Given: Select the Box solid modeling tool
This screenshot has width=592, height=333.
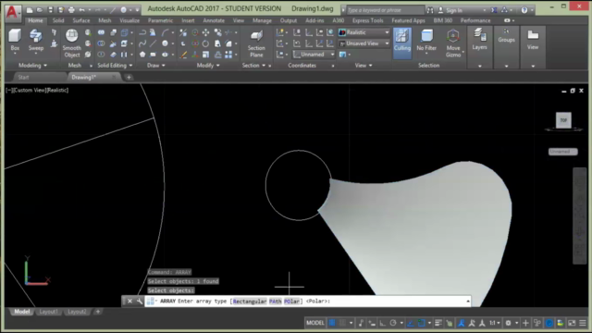Looking at the screenshot, I should (x=15, y=40).
